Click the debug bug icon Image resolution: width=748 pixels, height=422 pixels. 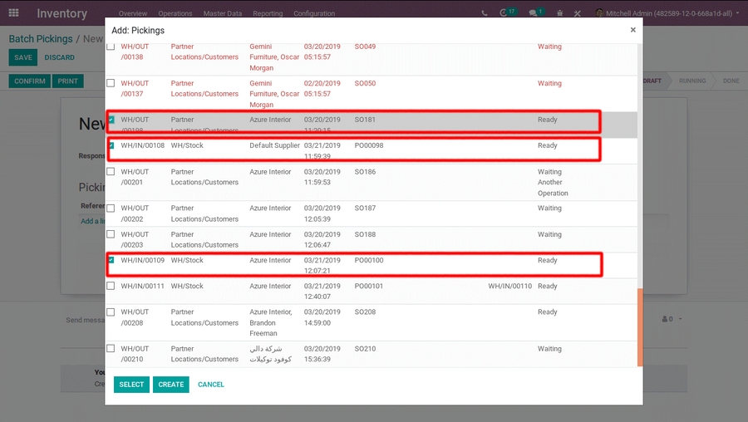559,13
